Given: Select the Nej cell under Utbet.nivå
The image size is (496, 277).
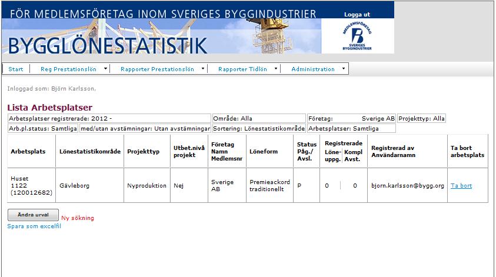Looking at the screenshot, I should click(189, 185).
